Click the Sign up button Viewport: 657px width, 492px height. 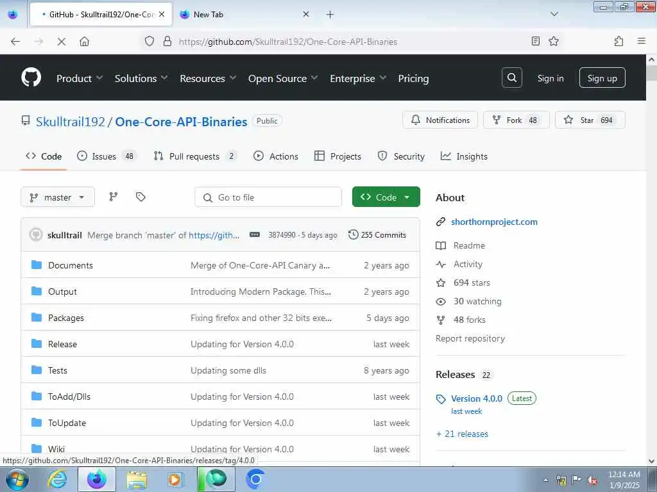602,78
